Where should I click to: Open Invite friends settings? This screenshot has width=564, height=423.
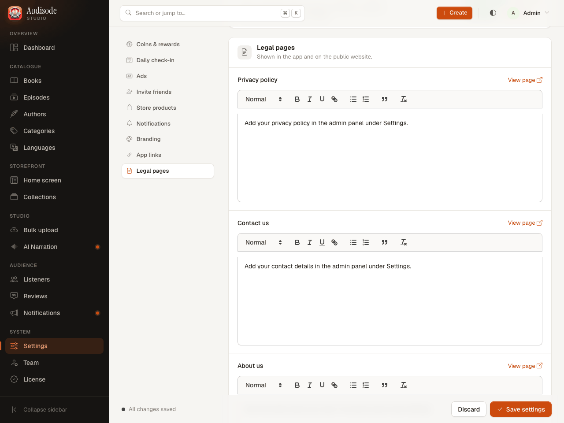168,92
